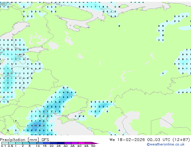Open the weatheronline.co.uk copyright link

tap(165, 144)
